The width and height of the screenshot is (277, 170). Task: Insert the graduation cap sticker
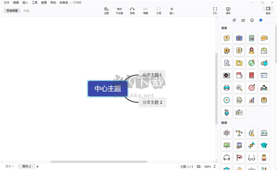[x=264, y=145]
